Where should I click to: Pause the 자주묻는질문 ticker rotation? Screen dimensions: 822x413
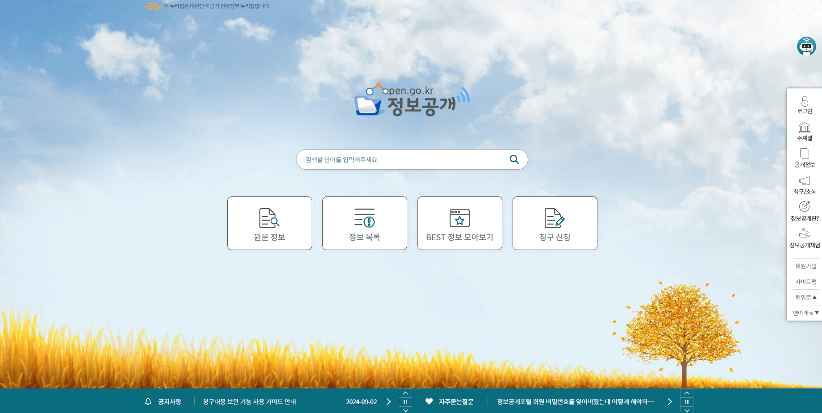(x=687, y=402)
